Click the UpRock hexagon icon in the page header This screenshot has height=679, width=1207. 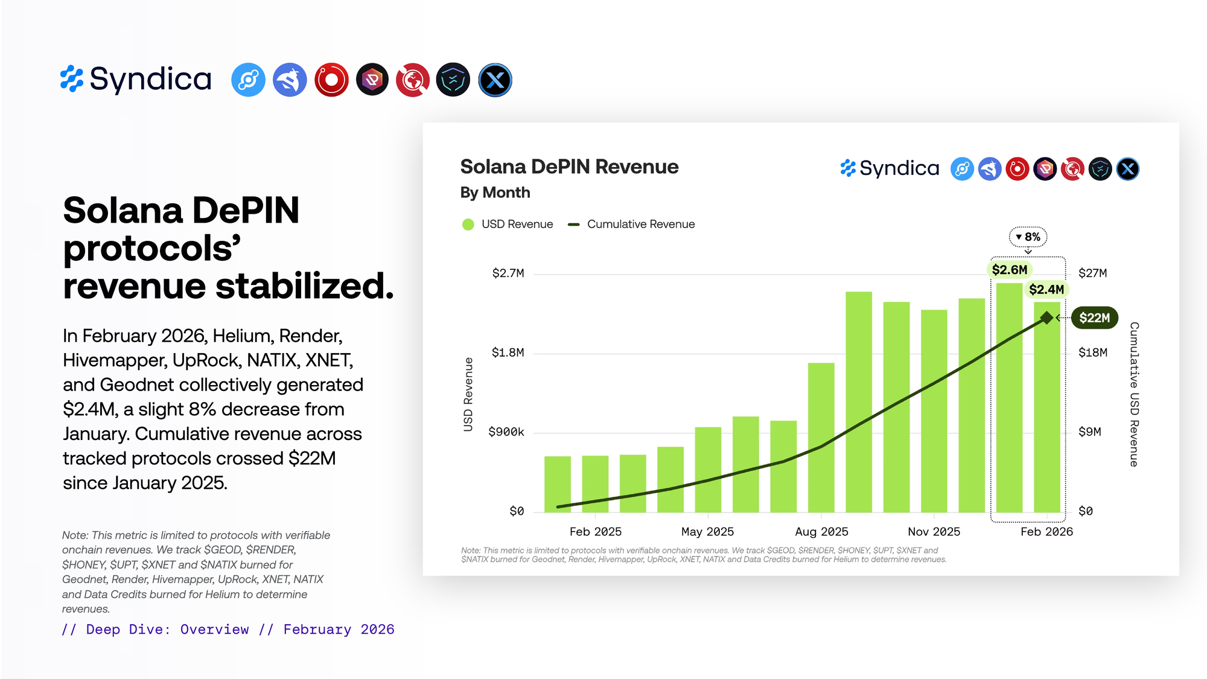click(372, 80)
